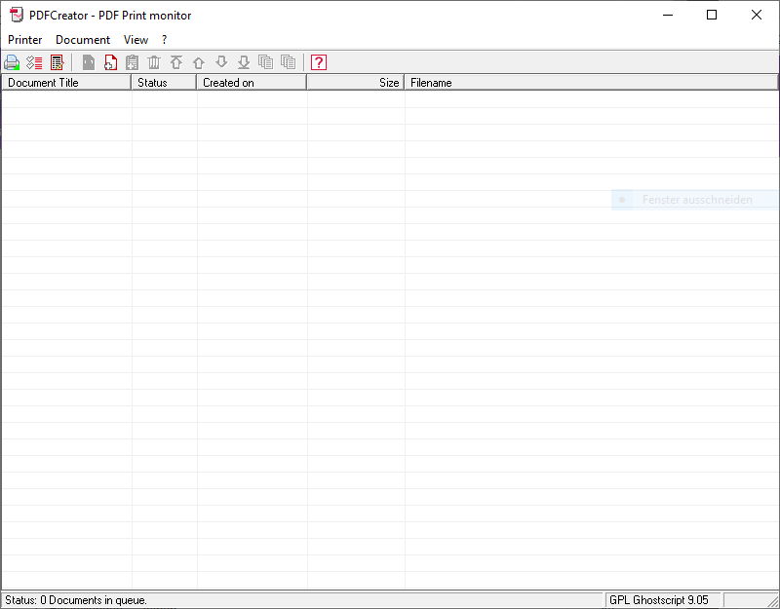Open the Document menu

(x=83, y=40)
